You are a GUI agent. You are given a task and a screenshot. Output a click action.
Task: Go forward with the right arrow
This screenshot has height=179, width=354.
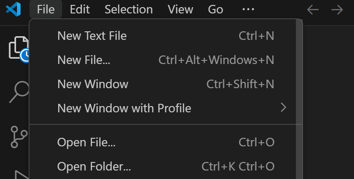(x=337, y=9)
